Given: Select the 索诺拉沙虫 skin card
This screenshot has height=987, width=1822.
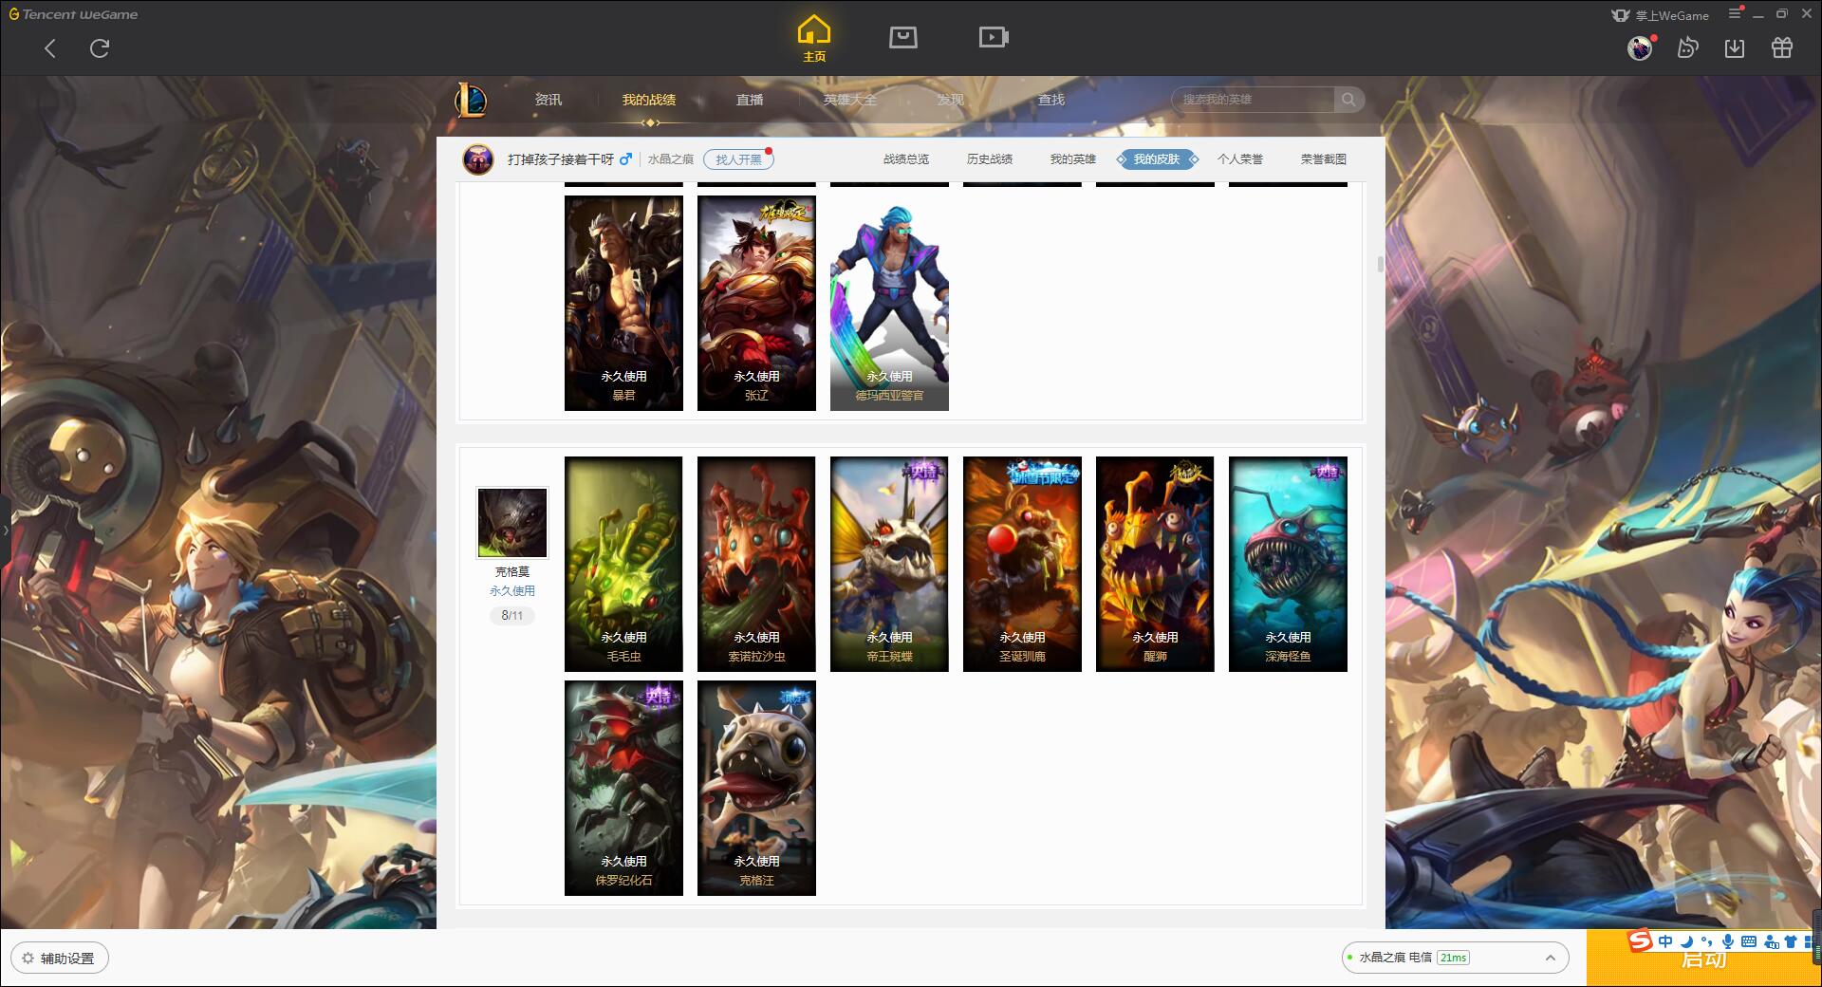Looking at the screenshot, I should tap(756, 565).
